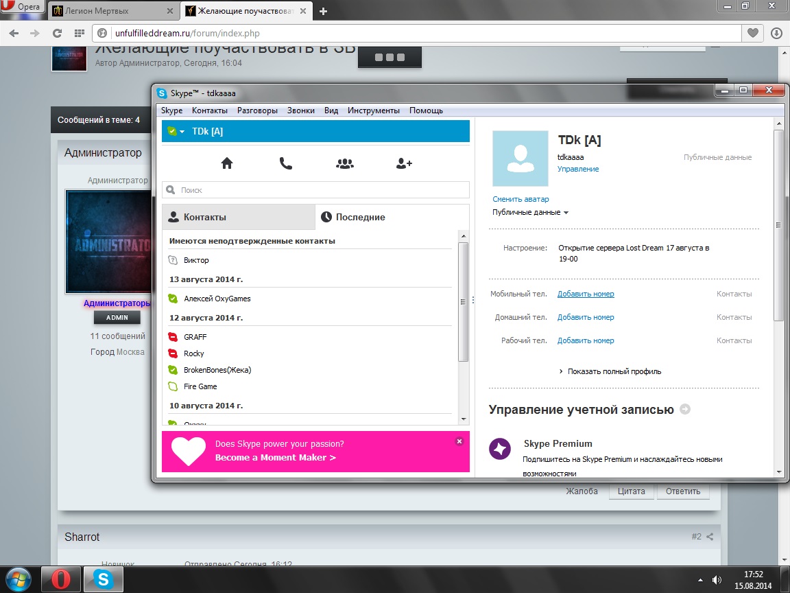Click the profile panel scrollbar down arrow

[779, 472]
